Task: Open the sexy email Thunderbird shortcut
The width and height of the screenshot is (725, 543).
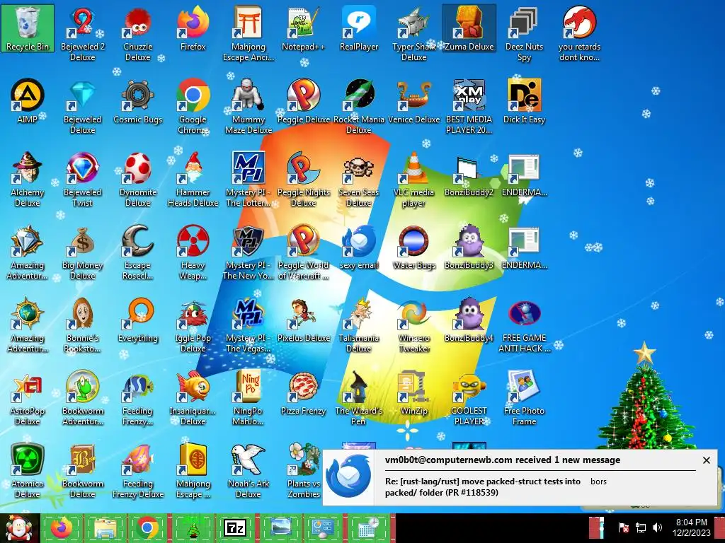Action: pos(359,247)
